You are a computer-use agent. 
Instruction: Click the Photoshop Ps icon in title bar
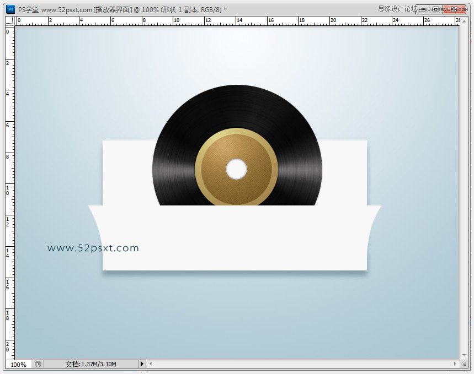10,9
